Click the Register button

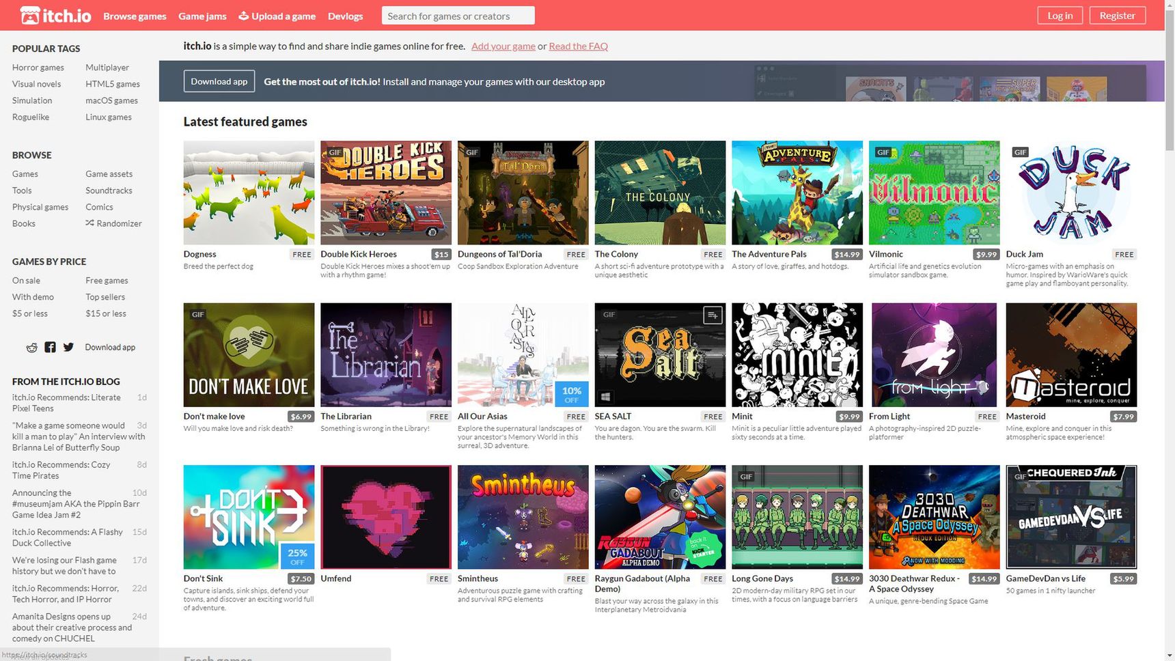click(1117, 15)
